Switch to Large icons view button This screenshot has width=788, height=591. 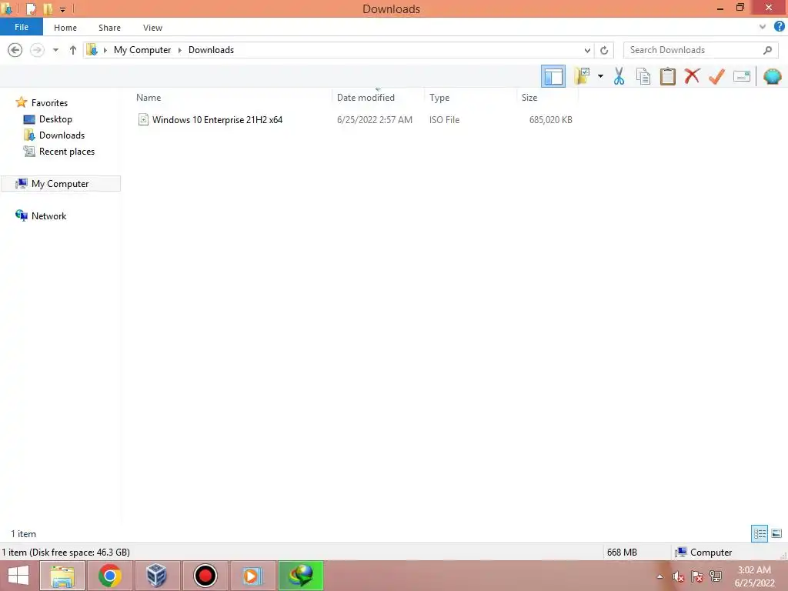click(776, 533)
